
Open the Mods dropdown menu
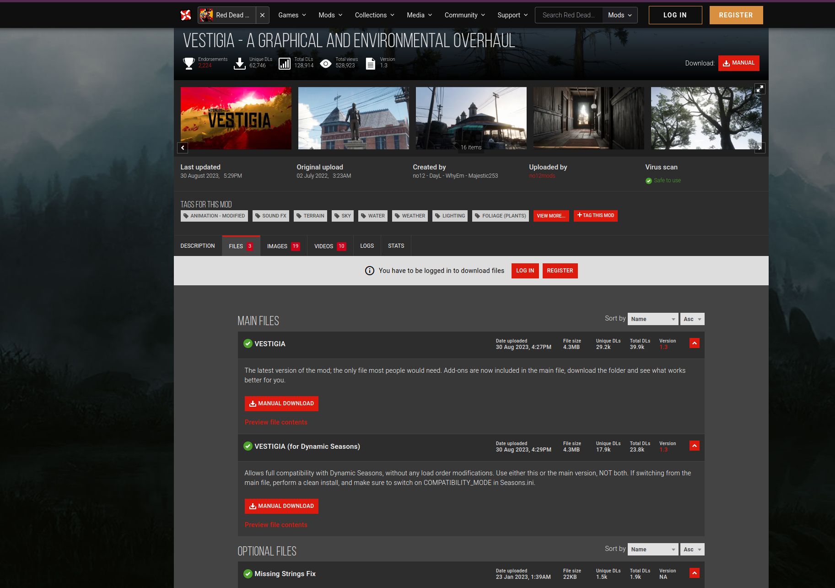[330, 15]
